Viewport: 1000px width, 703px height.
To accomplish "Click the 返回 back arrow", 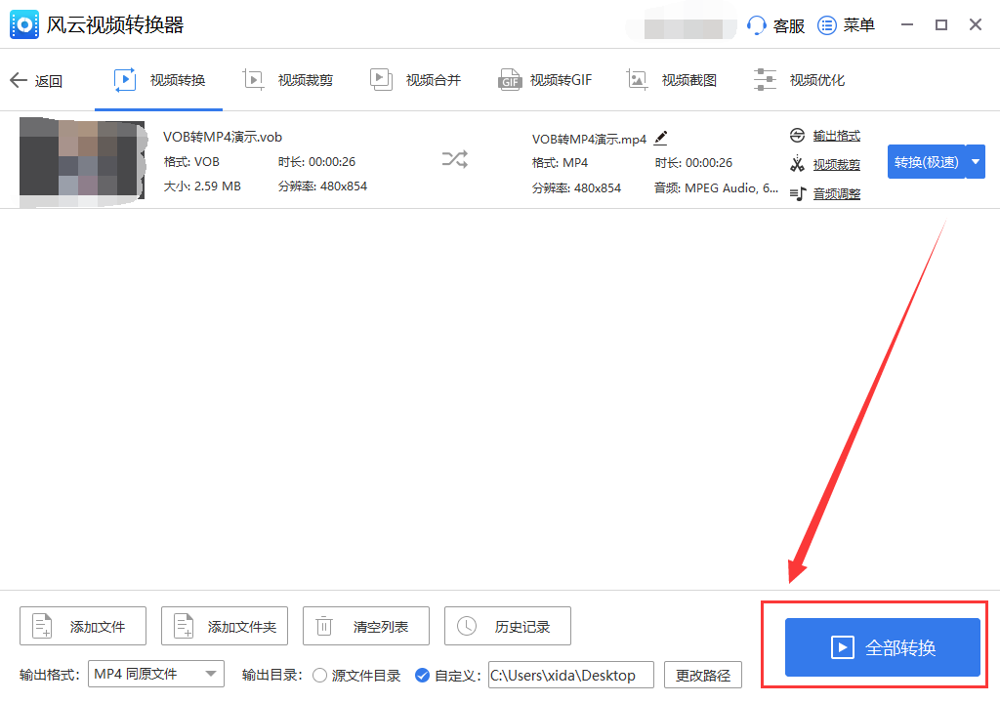I will (18, 80).
